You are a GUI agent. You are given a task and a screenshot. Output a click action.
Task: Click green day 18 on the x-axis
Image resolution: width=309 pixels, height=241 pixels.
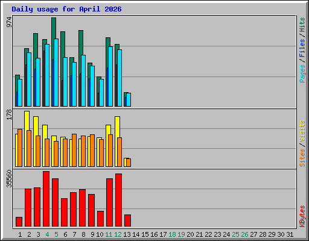point(172,234)
